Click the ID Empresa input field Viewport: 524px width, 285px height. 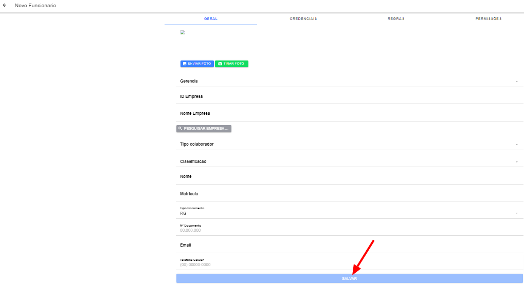pyautogui.click(x=350, y=97)
